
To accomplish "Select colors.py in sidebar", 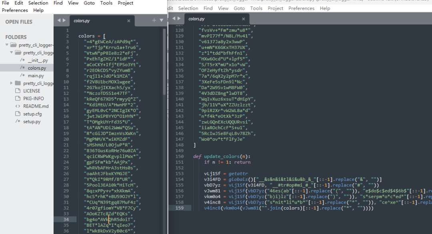I will click(37, 68).
